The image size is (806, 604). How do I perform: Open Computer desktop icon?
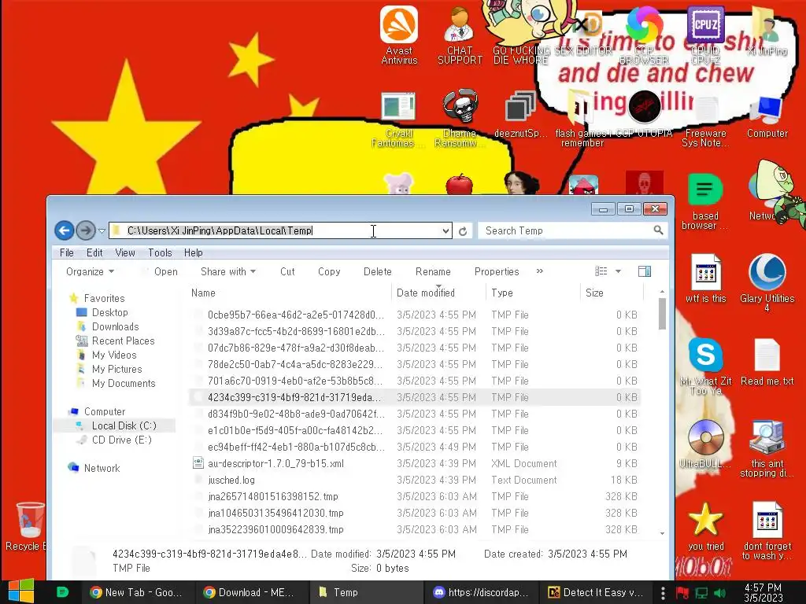coord(767,116)
